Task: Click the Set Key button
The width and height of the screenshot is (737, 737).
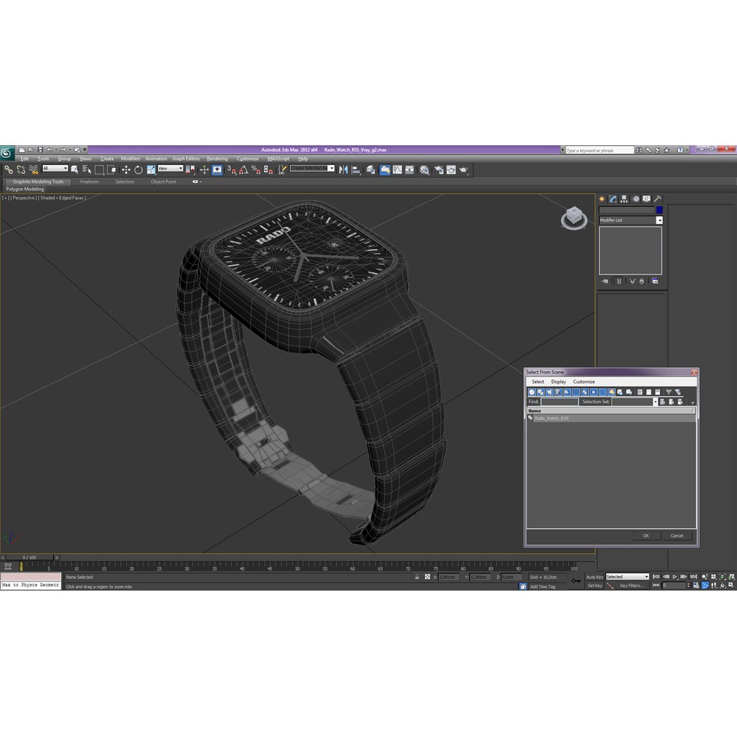Action: pos(594,586)
